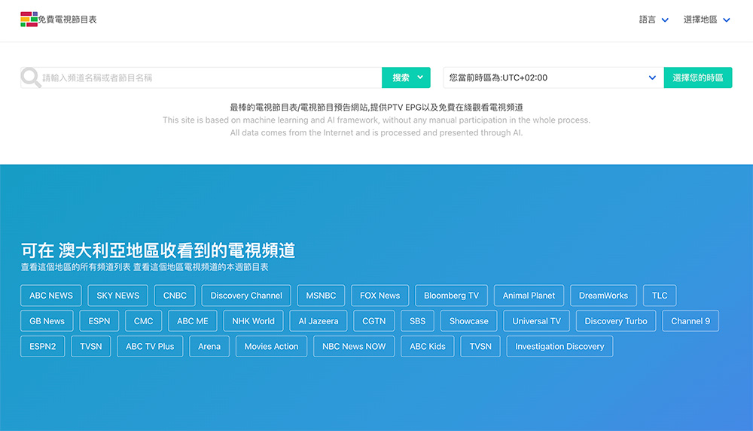The height and width of the screenshot is (431, 753).
Task: Open the CNBC channel tag
Action: pyautogui.click(x=175, y=295)
